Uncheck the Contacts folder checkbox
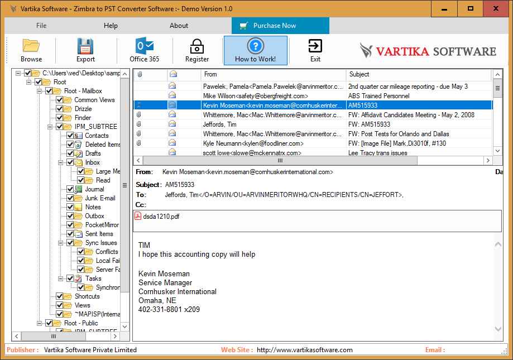This screenshot has height=360, width=513. (x=70, y=136)
